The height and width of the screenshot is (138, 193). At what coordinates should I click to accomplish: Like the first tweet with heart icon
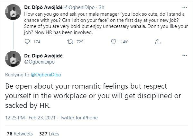(113, 41)
